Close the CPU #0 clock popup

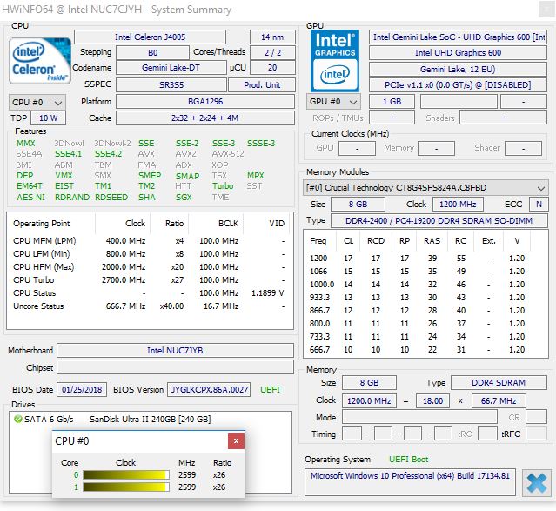click(x=236, y=441)
